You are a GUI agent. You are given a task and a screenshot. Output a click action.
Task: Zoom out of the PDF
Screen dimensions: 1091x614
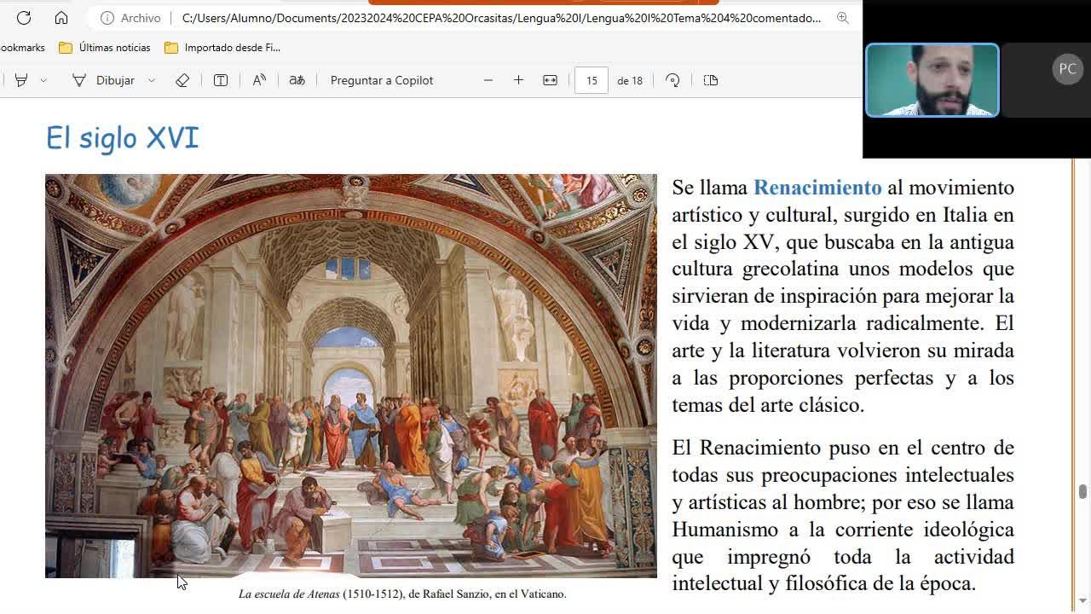(x=488, y=80)
